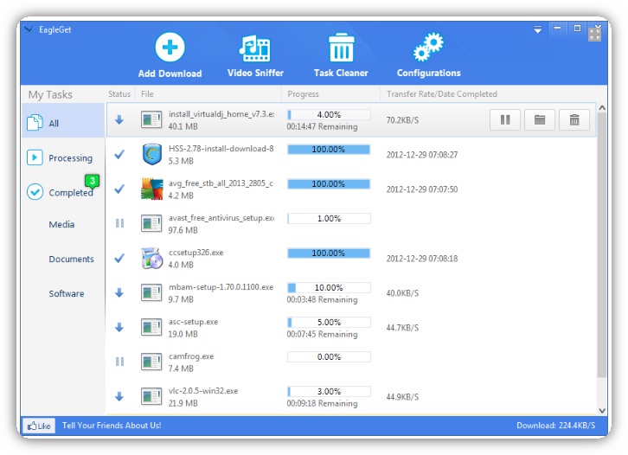The image size is (628, 455).
Task: Click the vlc-2.0.5 file icon
Action: [x=151, y=396]
